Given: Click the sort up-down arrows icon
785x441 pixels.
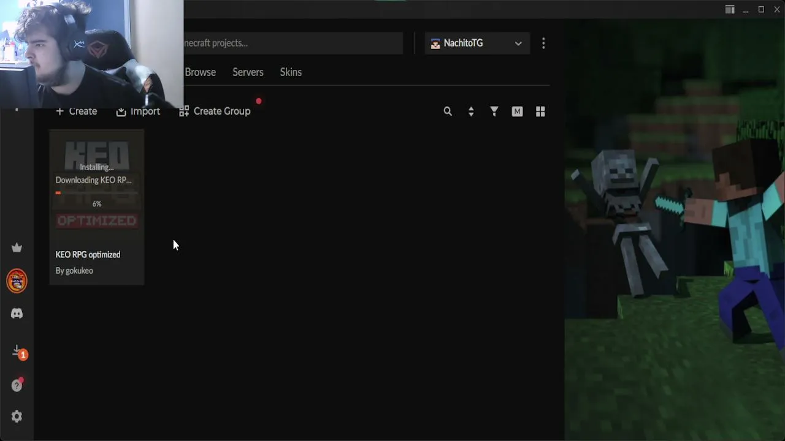Looking at the screenshot, I should pyautogui.click(x=471, y=111).
